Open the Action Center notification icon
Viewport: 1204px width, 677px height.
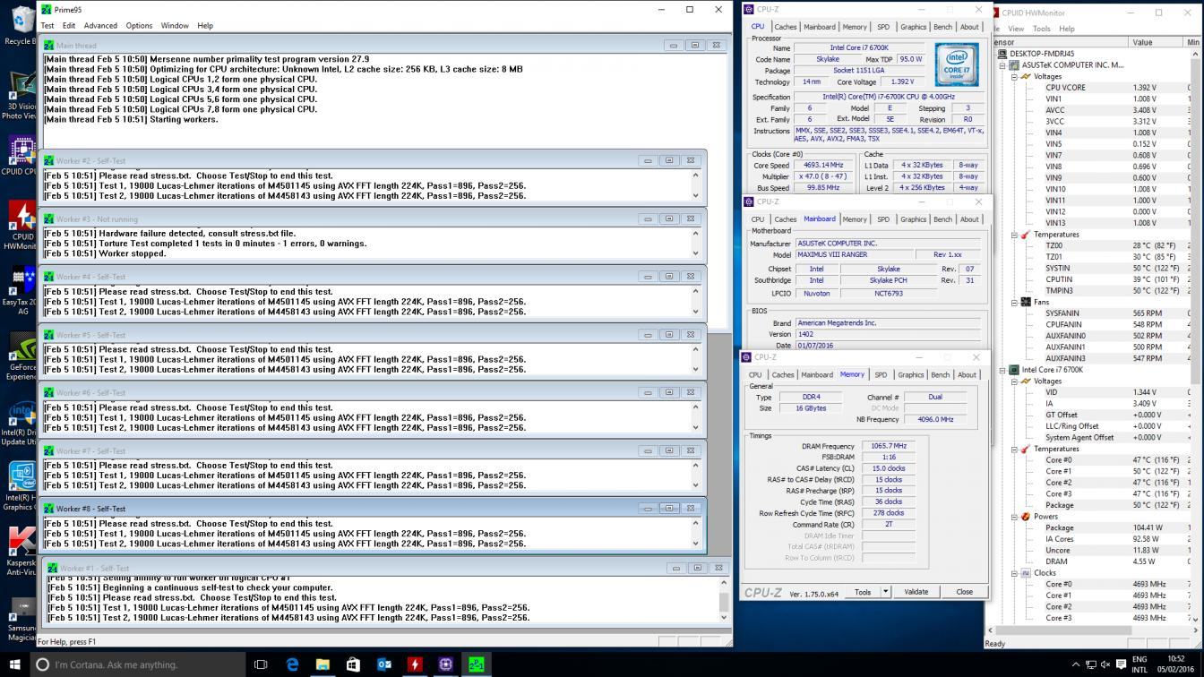click(1120, 664)
